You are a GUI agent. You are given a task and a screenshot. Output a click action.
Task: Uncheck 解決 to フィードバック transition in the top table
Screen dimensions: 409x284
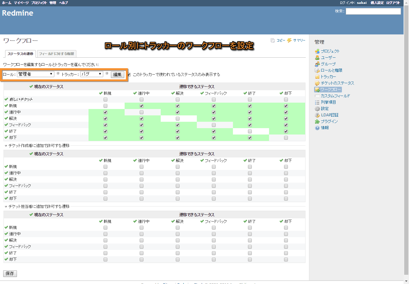pos(214,119)
